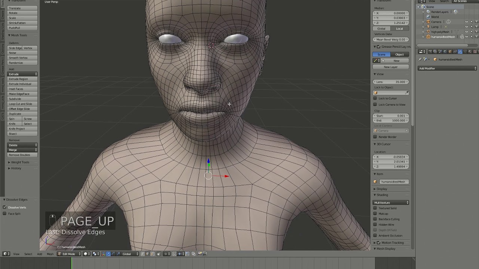Click Lens value field

pyautogui.click(x=391, y=82)
